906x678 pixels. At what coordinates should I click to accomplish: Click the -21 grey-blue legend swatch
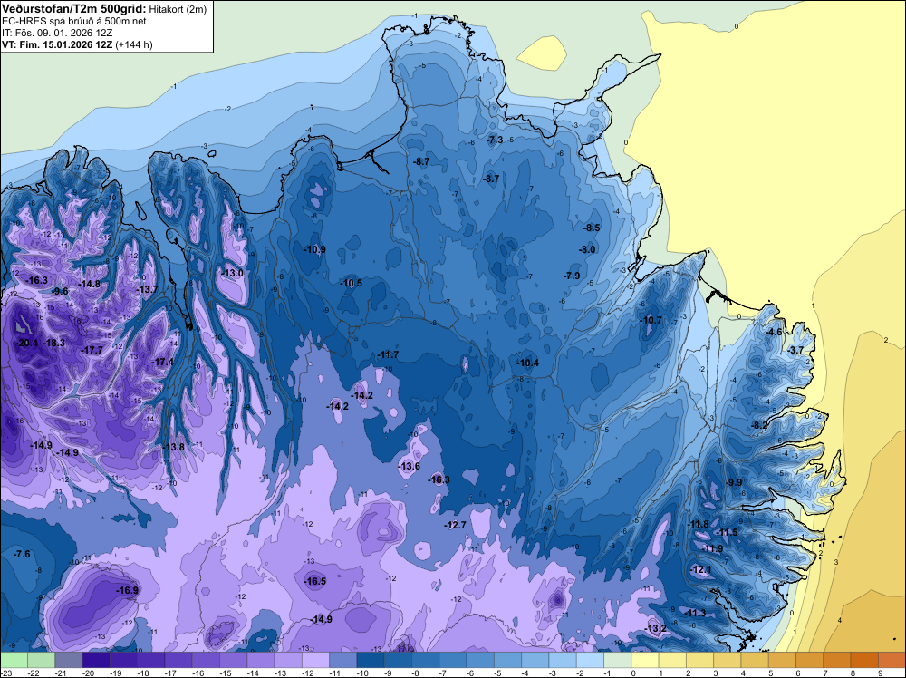click(69, 660)
